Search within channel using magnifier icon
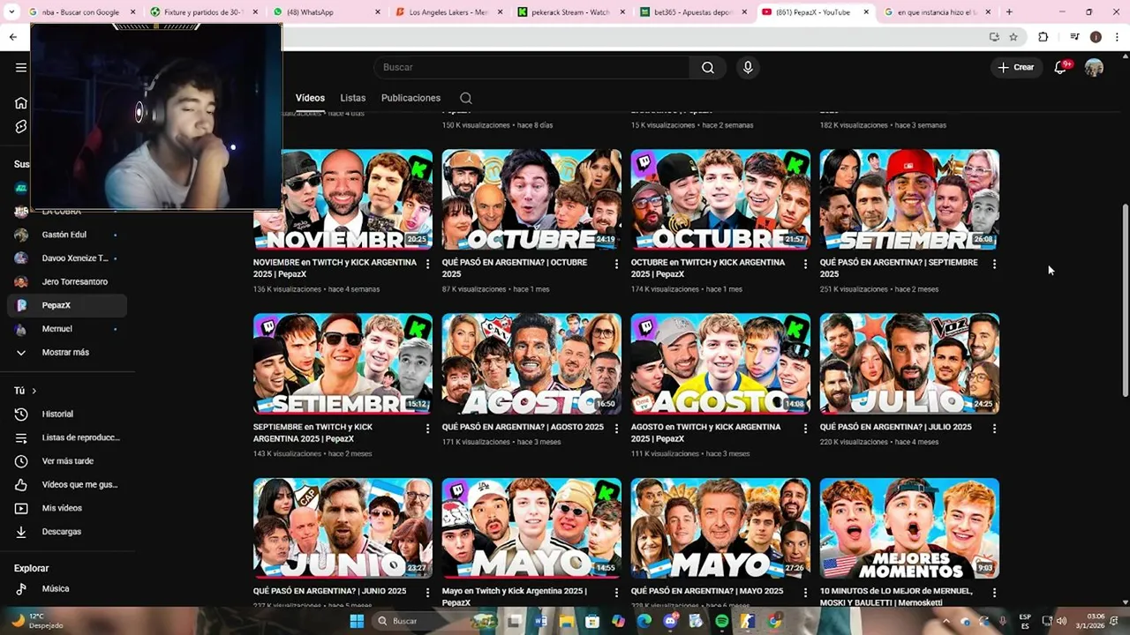Viewport: 1130px width, 635px height. [466, 98]
